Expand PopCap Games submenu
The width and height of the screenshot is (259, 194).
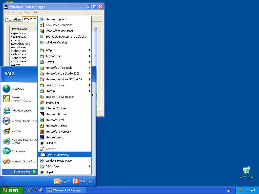coord(65,85)
